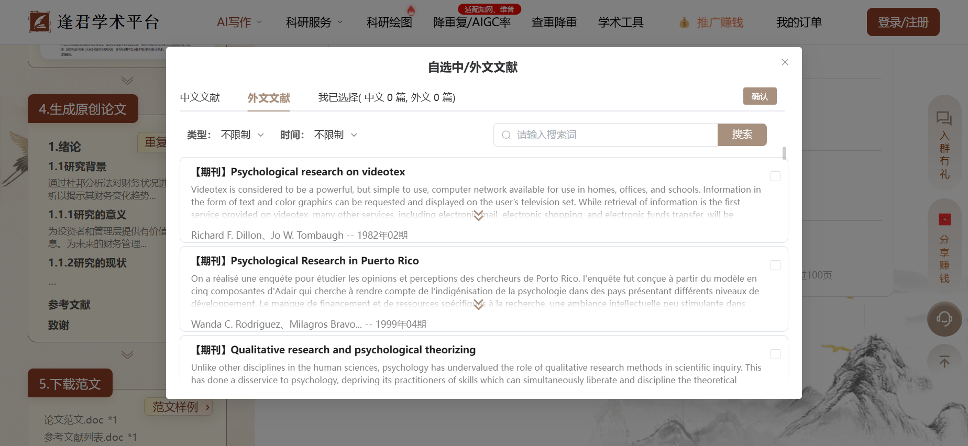Click the 范文样例 button
The height and width of the screenshot is (446, 968).
tap(178, 407)
